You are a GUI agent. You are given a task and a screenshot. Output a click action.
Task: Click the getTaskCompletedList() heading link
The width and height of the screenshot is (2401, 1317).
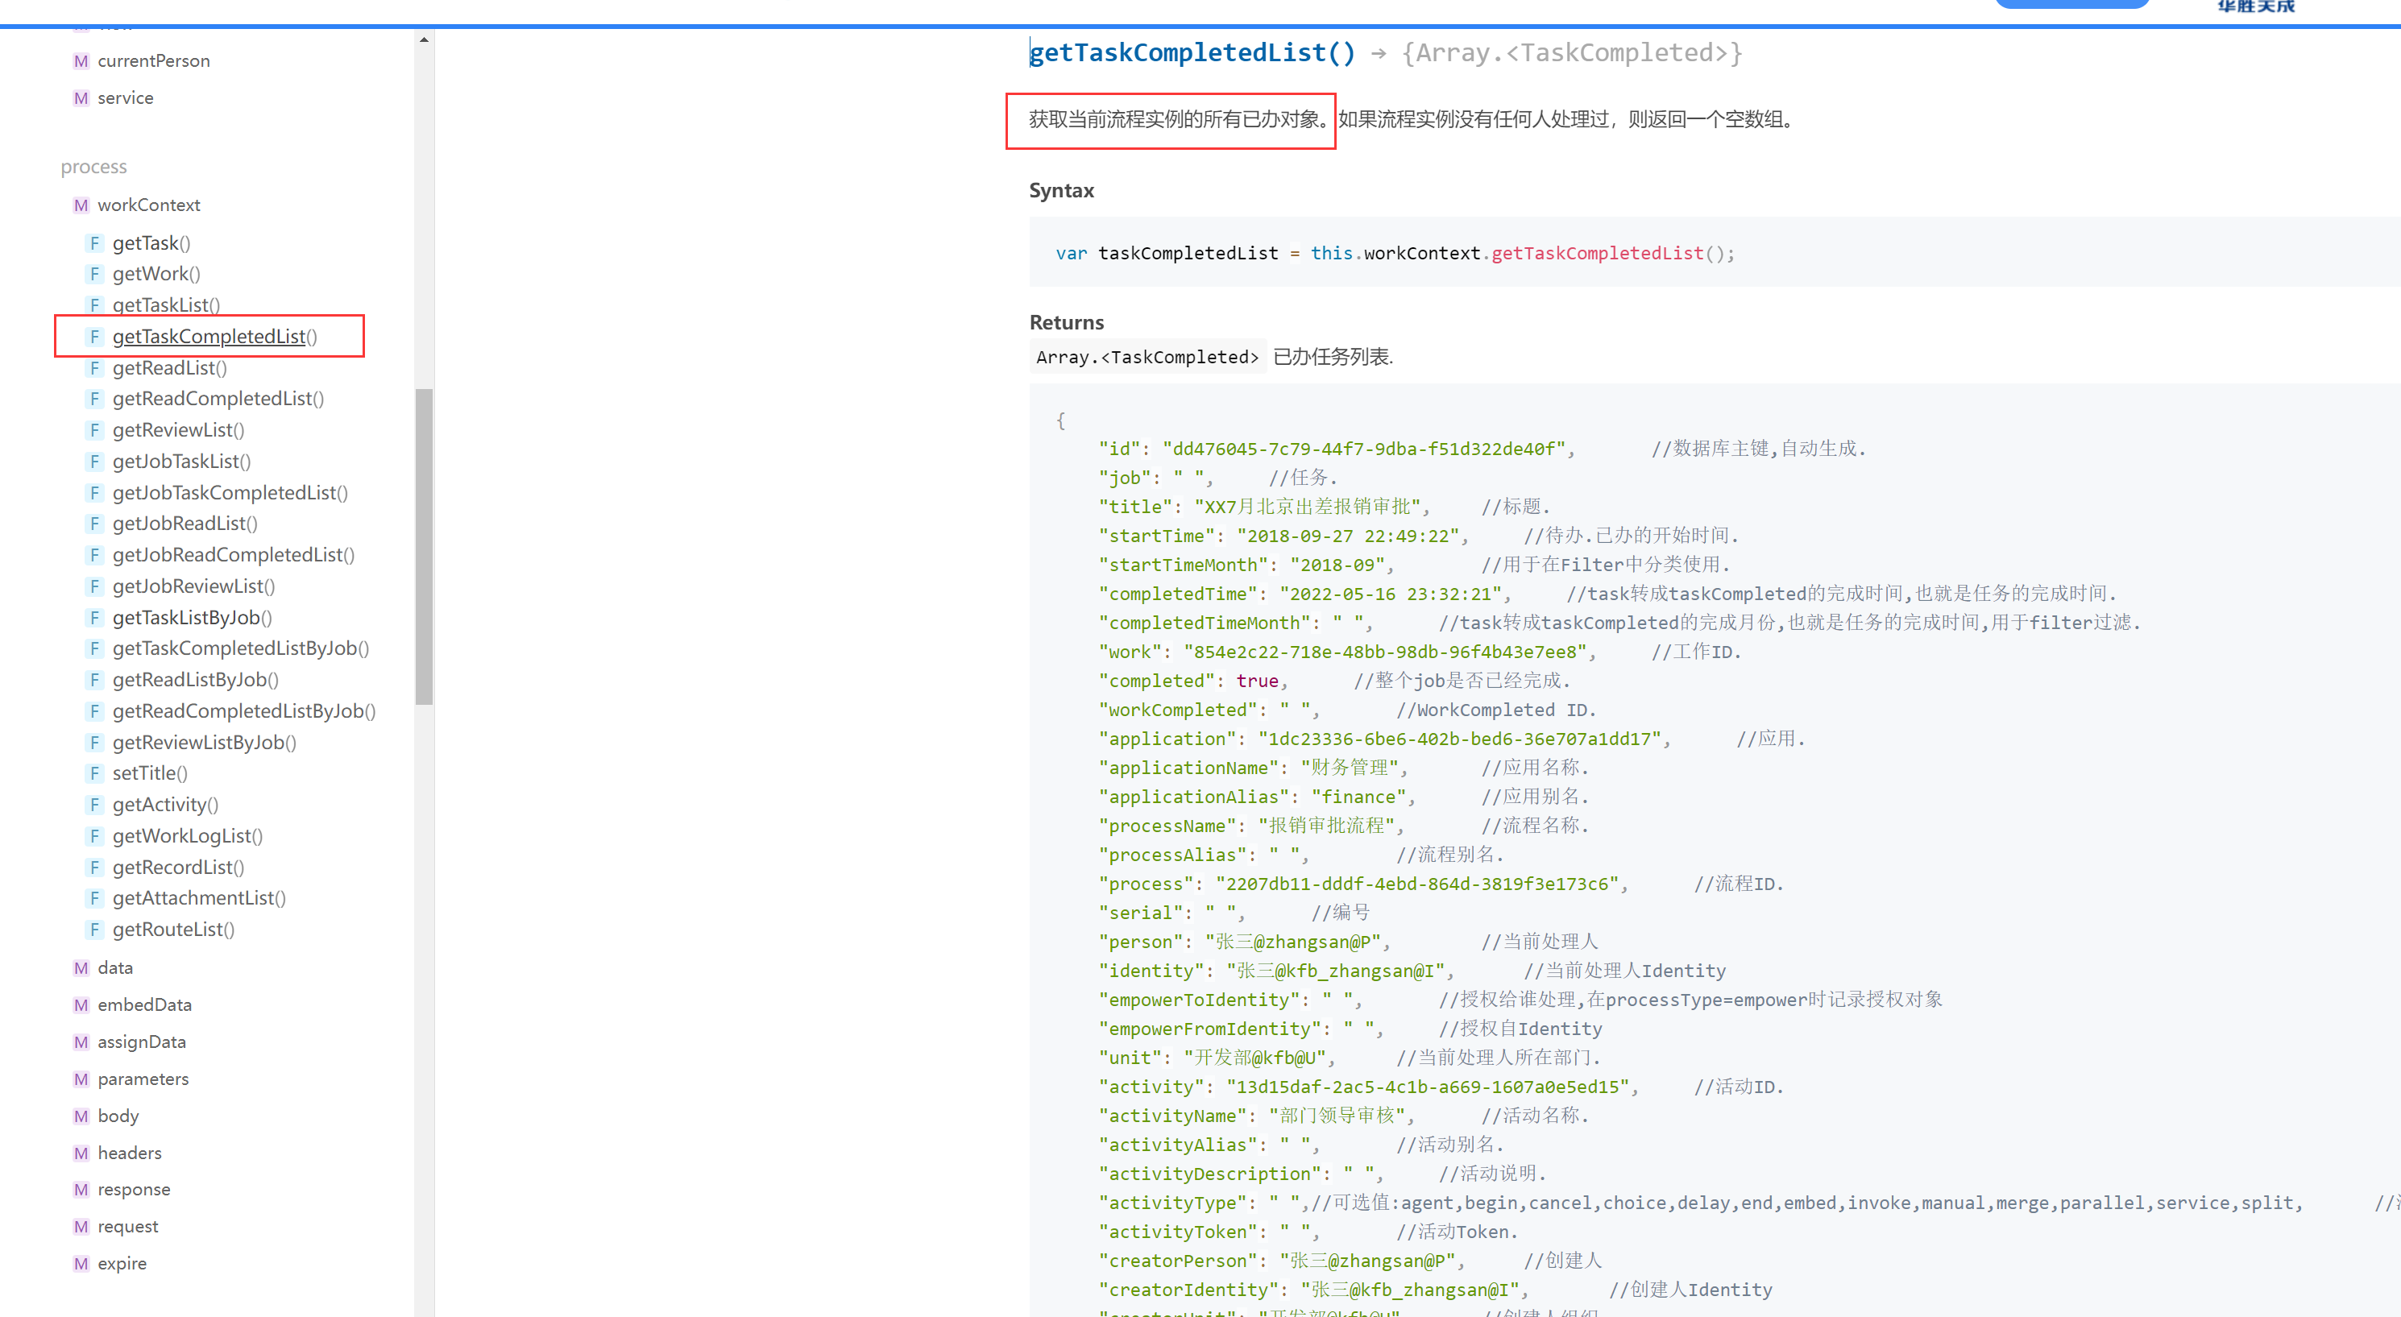(x=1192, y=53)
